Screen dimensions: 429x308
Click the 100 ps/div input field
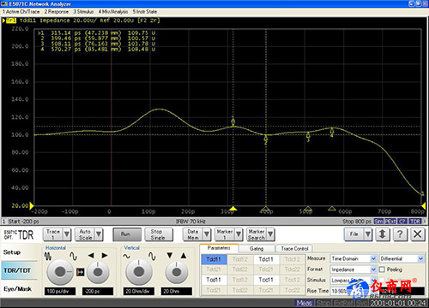(60, 291)
